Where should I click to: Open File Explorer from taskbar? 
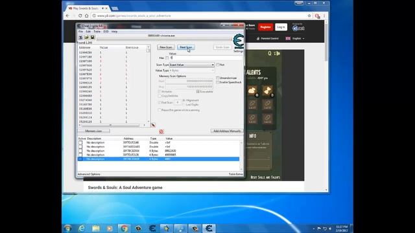click(96, 228)
